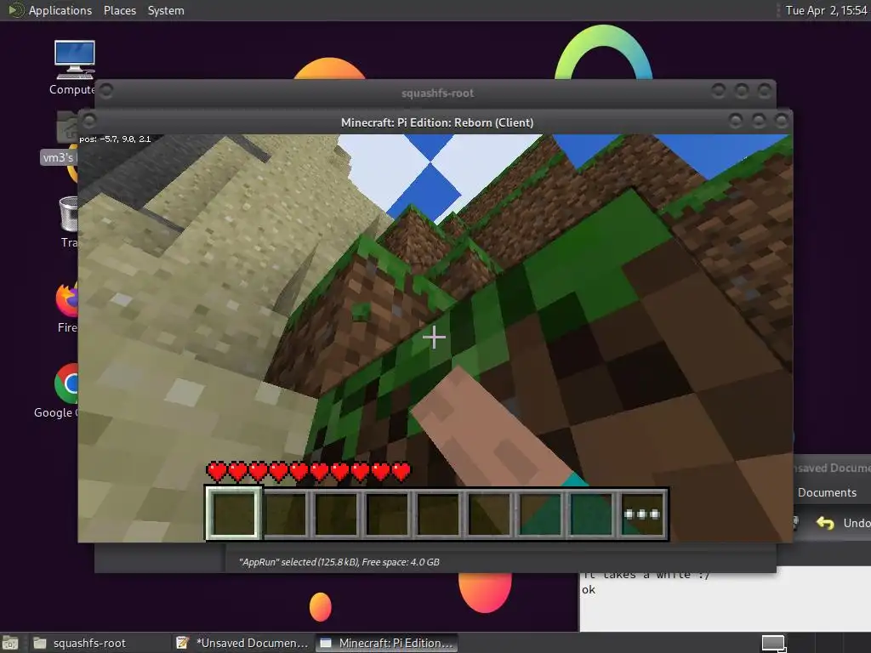This screenshot has width=871, height=653.
Task: Click the display icon in bottom panel
Action: (x=773, y=643)
